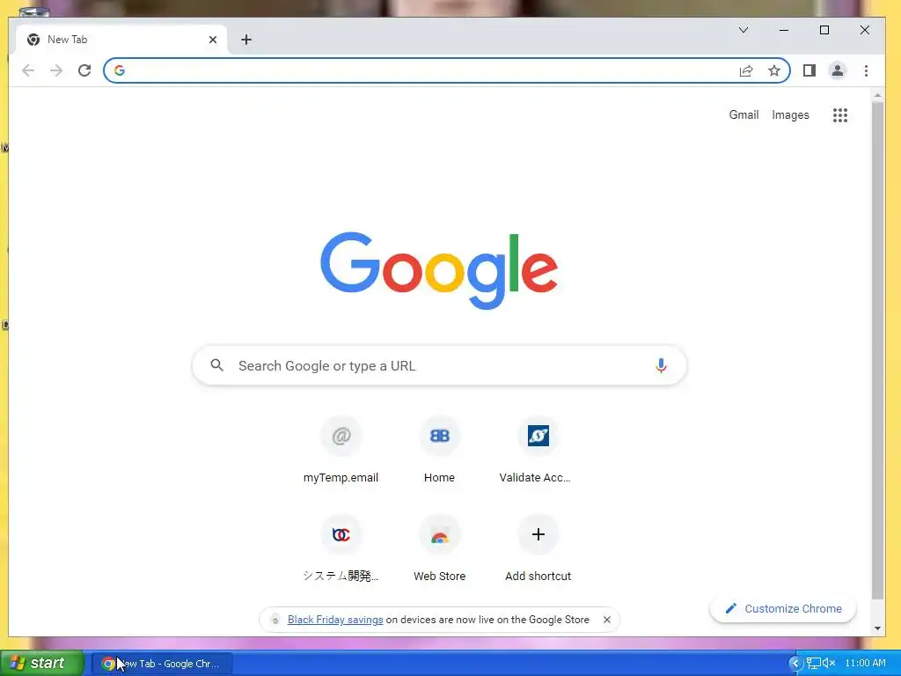Open Google apps grid
This screenshot has width=901, height=676.
pyautogui.click(x=840, y=115)
